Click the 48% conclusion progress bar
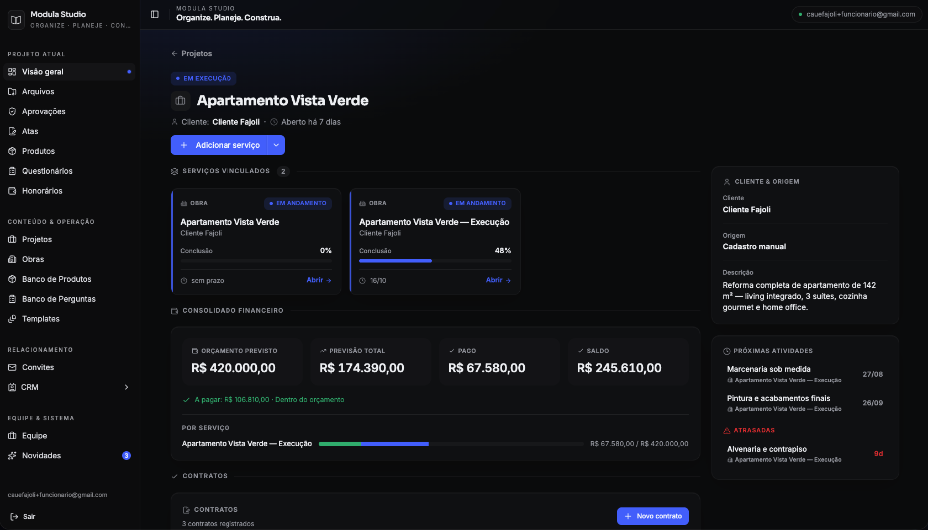Screen dimensions: 928x530 click(435, 261)
